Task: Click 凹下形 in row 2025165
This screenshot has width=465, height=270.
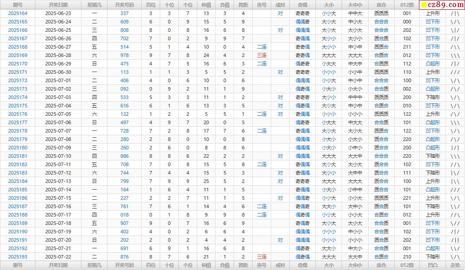Action: click(433, 22)
